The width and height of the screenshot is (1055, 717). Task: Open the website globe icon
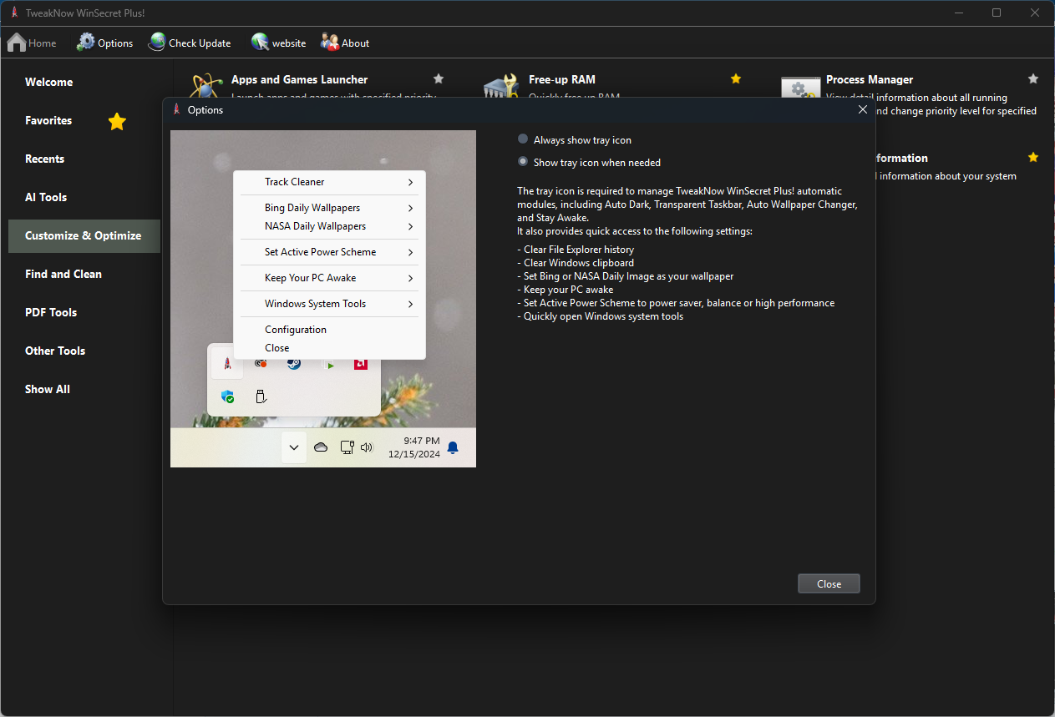(x=261, y=43)
